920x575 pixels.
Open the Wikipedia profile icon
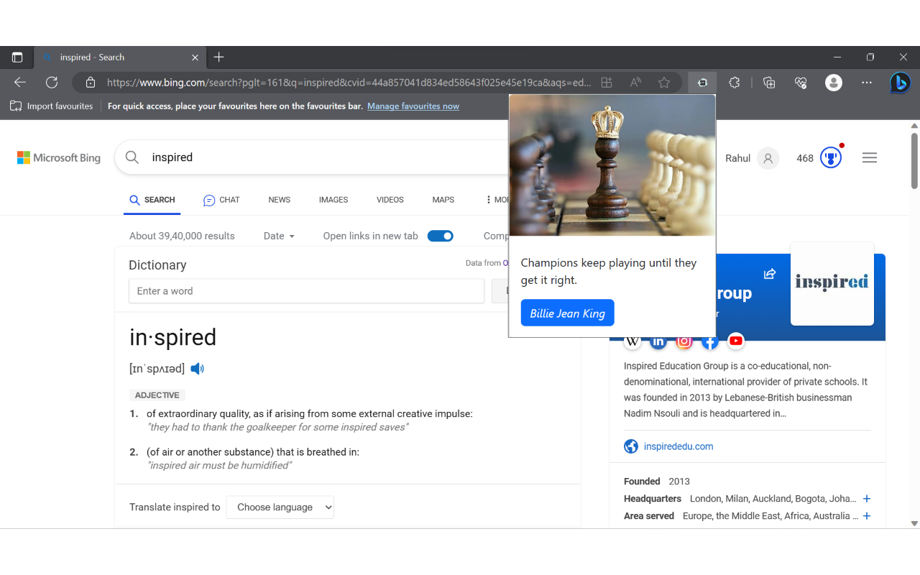[x=632, y=342]
